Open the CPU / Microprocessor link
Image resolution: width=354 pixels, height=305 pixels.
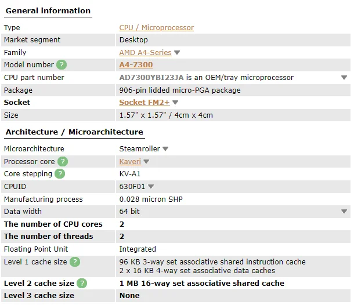[x=156, y=27]
